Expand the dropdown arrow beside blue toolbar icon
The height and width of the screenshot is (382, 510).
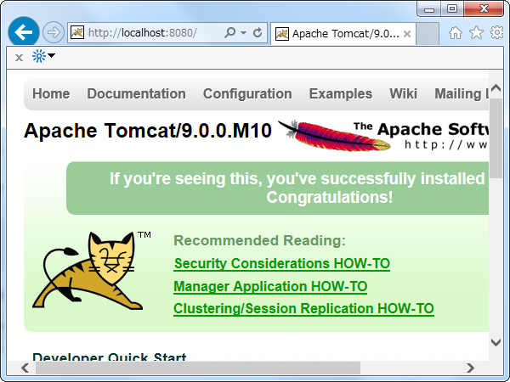(x=51, y=55)
